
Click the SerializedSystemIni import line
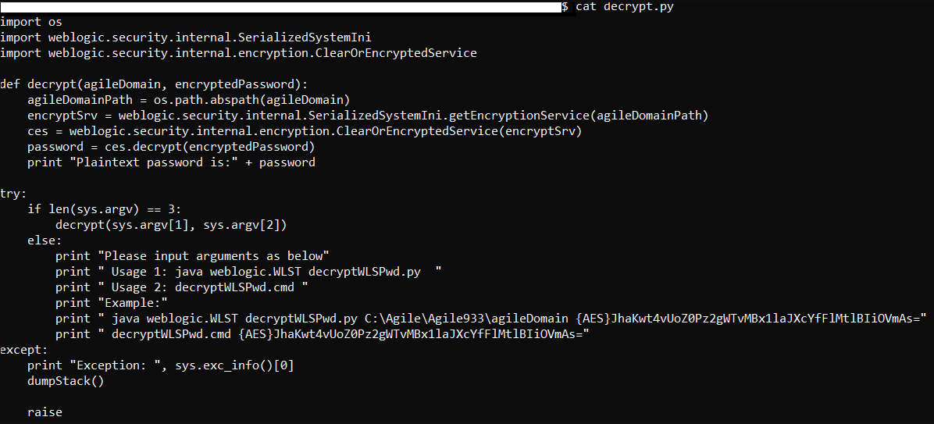point(186,38)
